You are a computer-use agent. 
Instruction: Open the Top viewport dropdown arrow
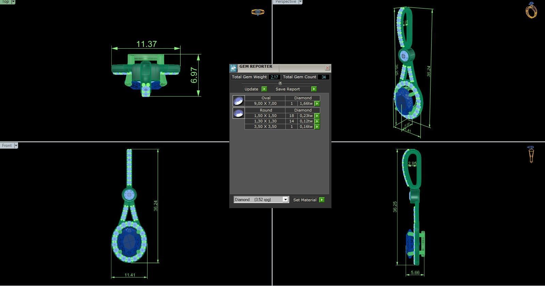coord(13,2)
